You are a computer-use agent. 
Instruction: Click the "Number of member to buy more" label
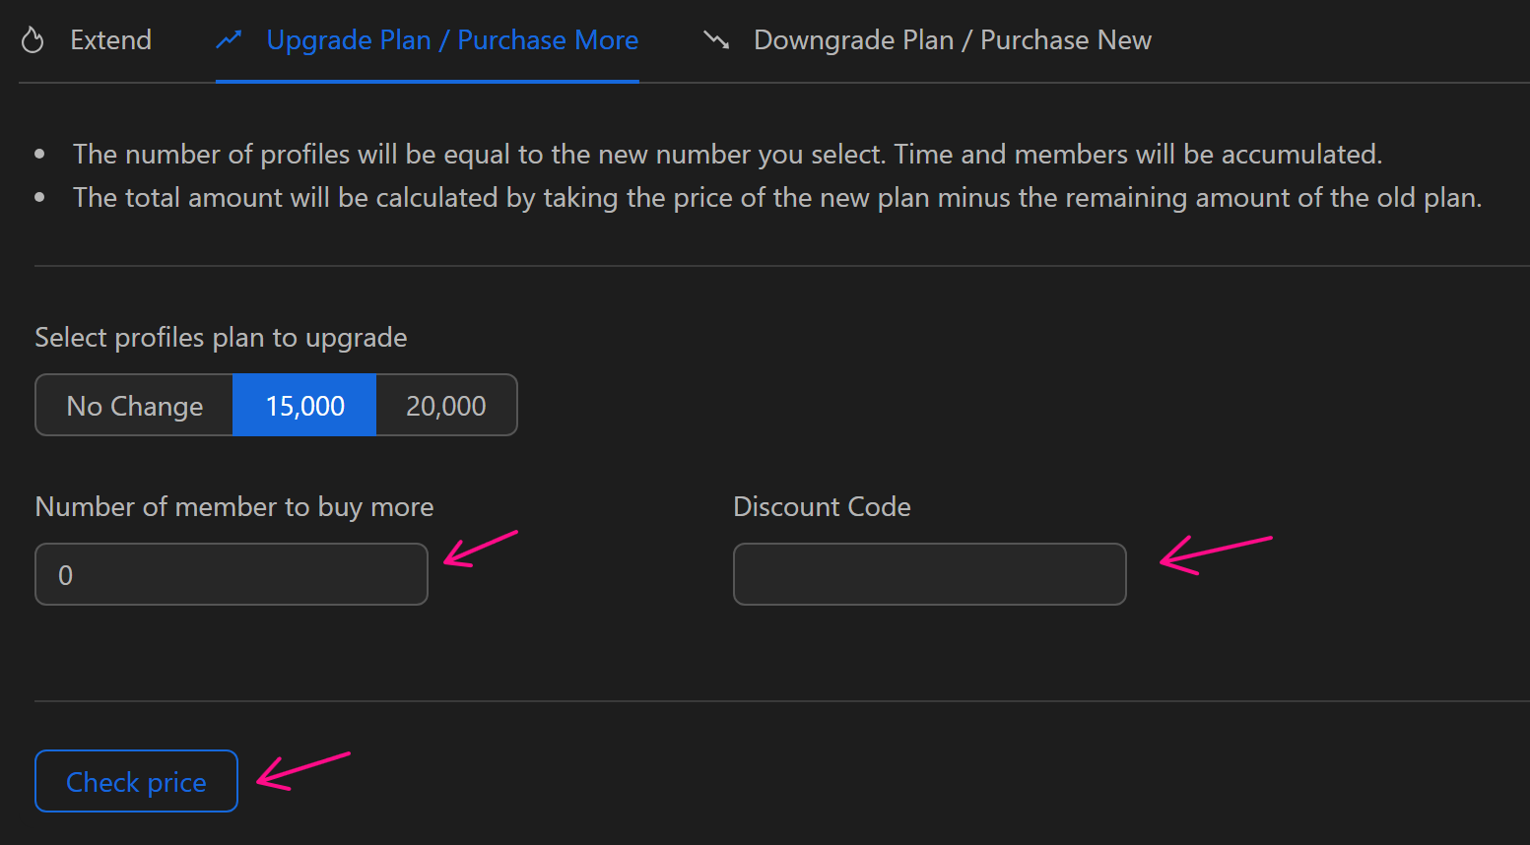(234, 507)
